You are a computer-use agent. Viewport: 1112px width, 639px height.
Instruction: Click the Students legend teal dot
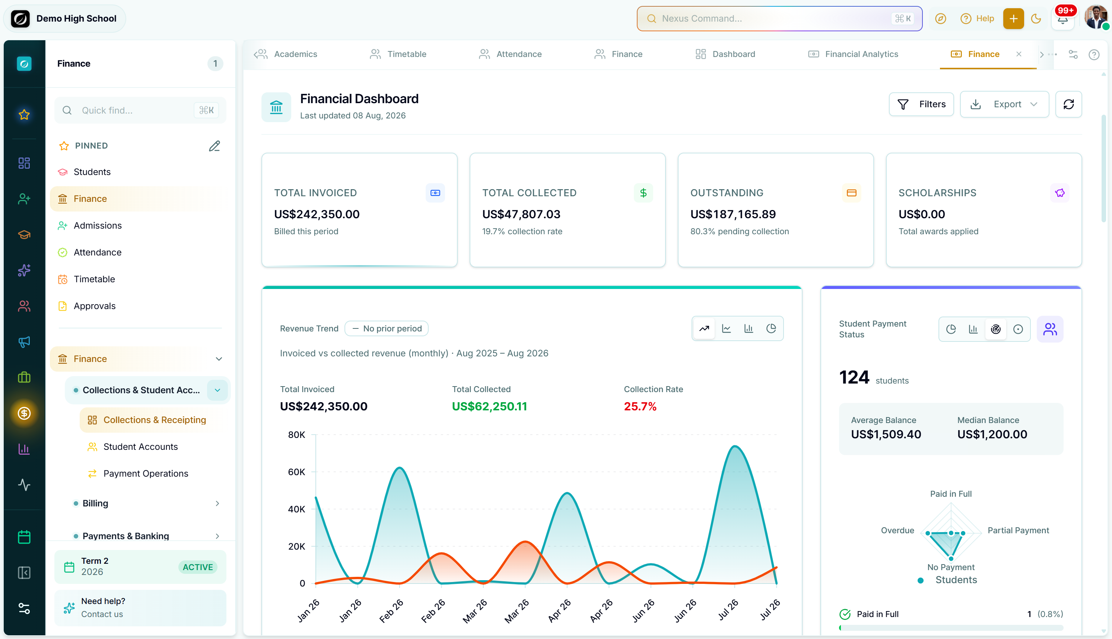pyautogui.click(x=921, y=580)
